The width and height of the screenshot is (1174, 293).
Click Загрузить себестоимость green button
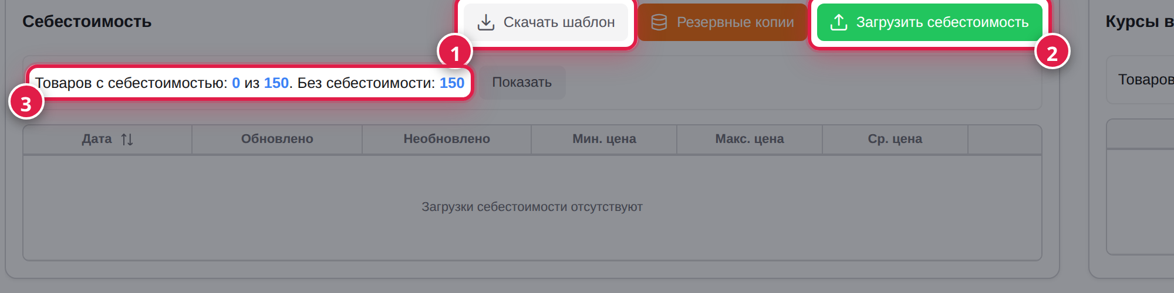(930, 22)
